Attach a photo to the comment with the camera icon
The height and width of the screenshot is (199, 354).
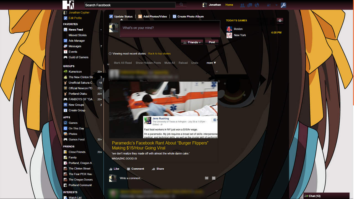click(x=207, y=178)
